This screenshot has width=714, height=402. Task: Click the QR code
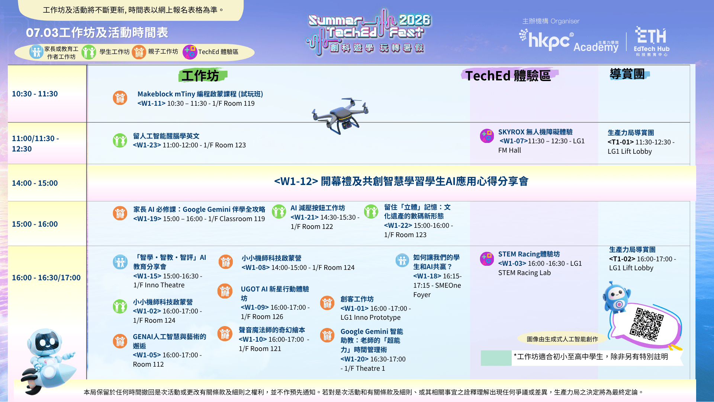click(646, 324)
